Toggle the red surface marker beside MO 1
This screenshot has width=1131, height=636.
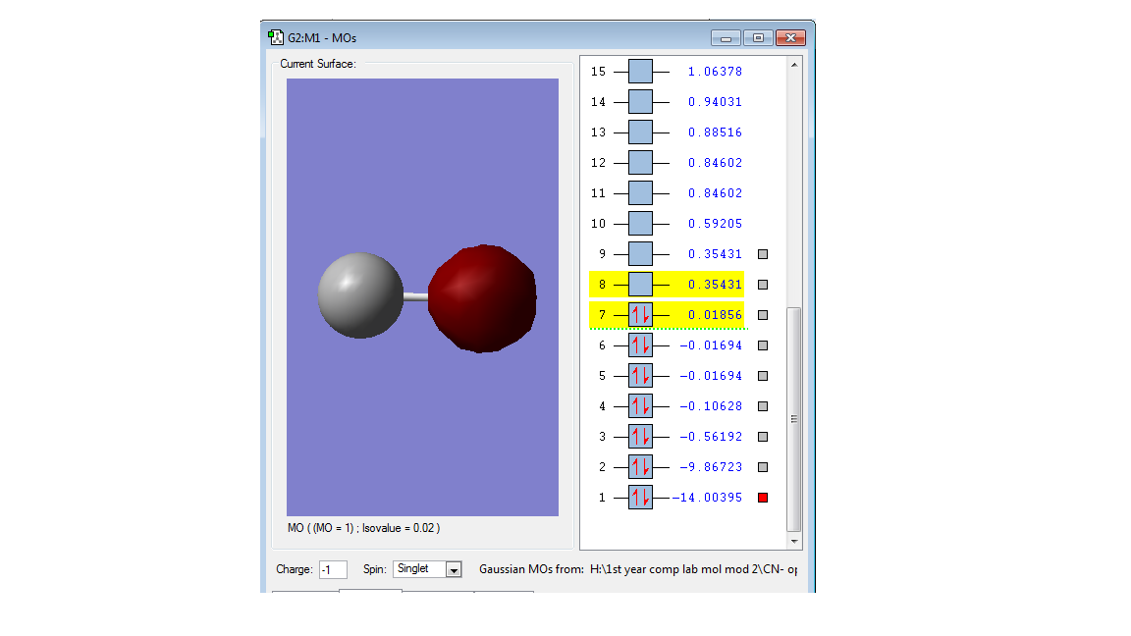[763, 498]
